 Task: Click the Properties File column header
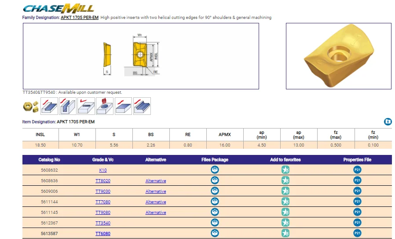pyautogui.click(x=357, y=160)
